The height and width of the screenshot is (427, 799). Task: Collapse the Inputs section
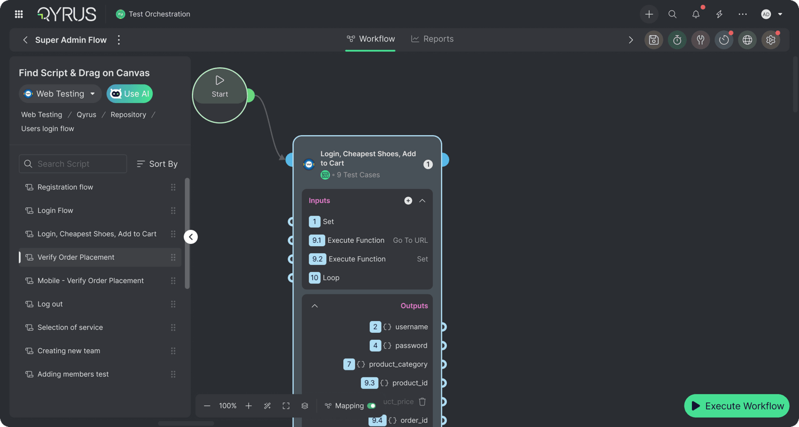coord(422,201)
